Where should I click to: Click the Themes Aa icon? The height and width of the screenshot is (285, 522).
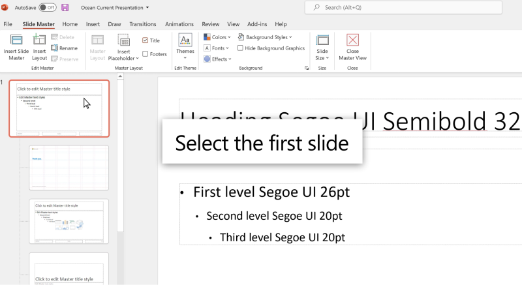coord(185,40)
